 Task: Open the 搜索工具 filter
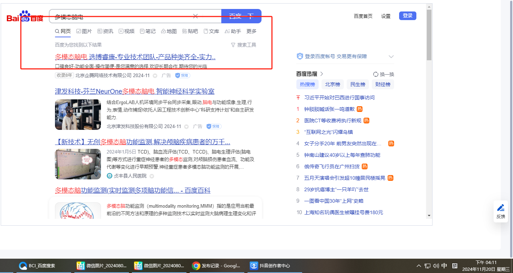point(244,45)
